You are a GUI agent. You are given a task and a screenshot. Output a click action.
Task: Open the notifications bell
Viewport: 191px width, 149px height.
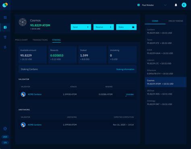176,5
